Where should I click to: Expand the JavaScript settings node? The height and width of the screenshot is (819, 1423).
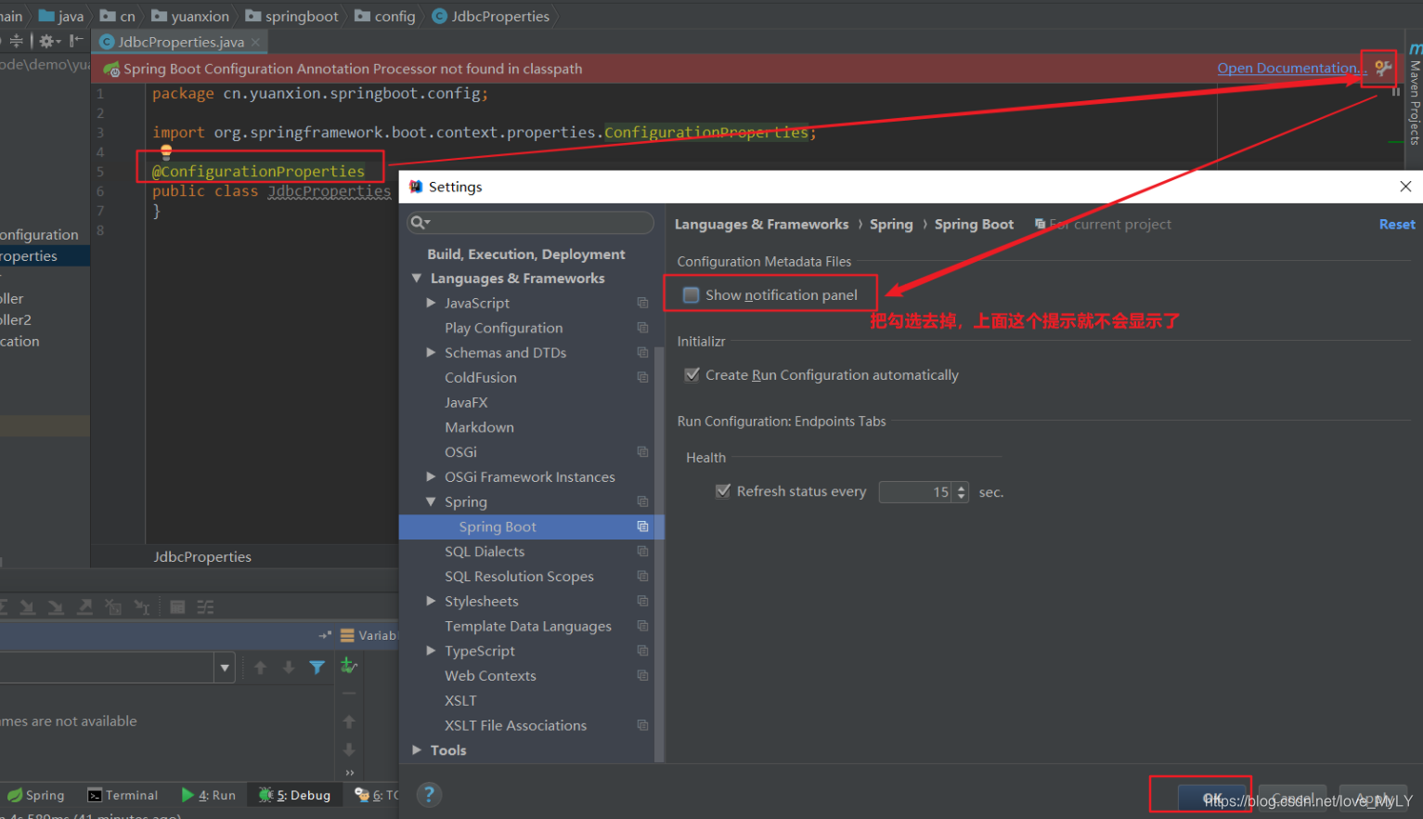[x=431, y=303]
